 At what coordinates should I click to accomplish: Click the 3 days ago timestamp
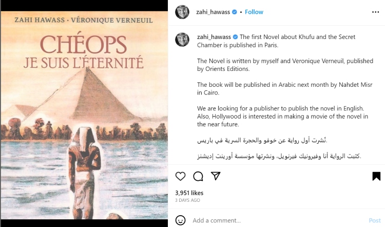(x=187, y=200)
